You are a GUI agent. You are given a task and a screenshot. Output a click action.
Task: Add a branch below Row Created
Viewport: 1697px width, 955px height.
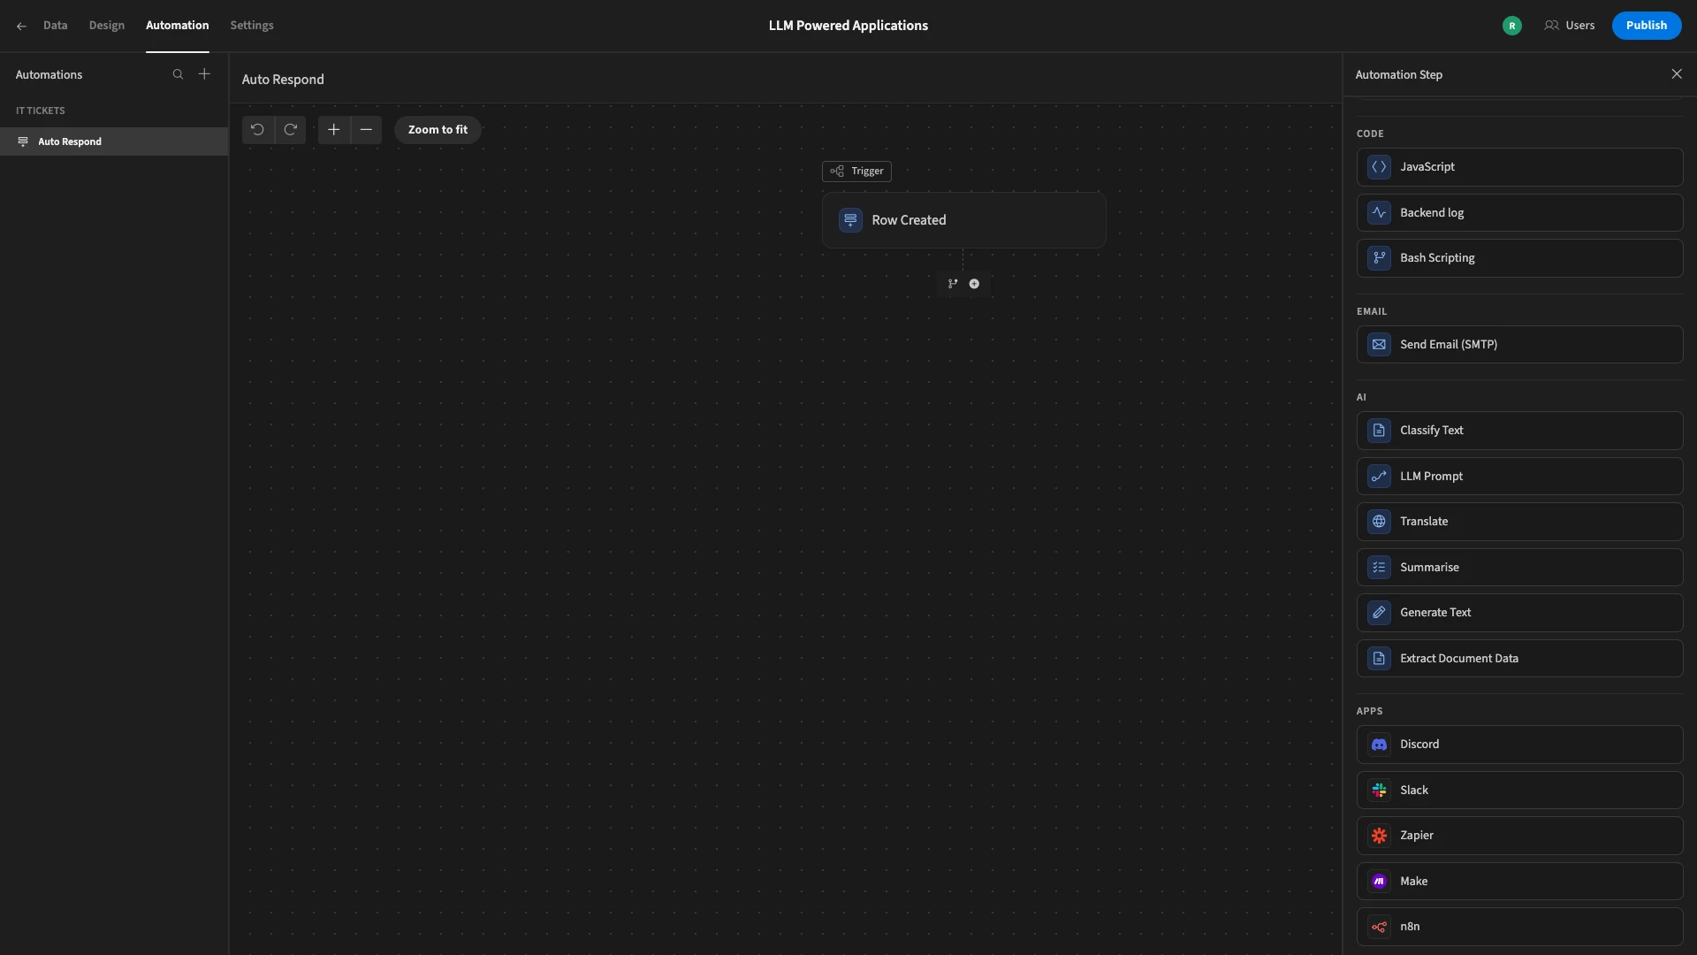coord(953,284)
